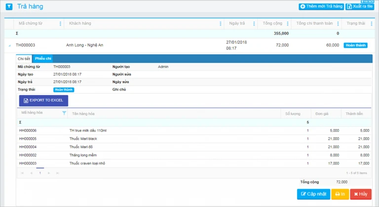Sort by Đơn giá column header
The image size is (379, 207).
(322, 114)
